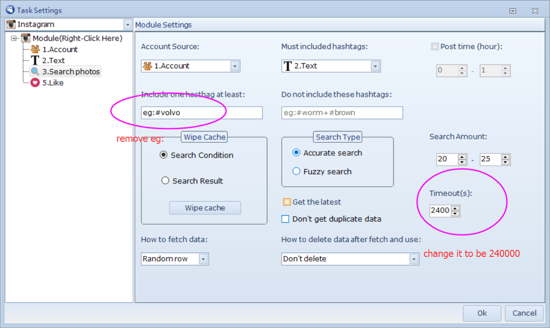
Task: Increase Timeout value with up arrow
Action: pyautogui.click(x=455, y=208)
